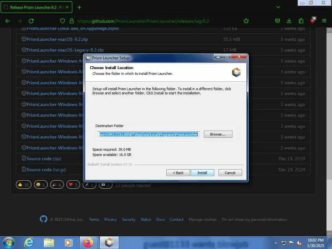React with the heart emoji
Image resolution: width=332 pixels, height=249 pixels.
coord(73,185)
